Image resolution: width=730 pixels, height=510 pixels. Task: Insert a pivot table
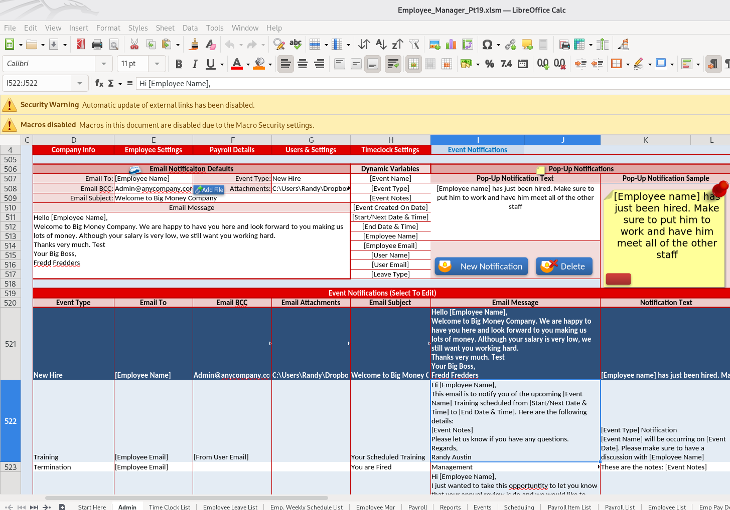coord(468,44)
